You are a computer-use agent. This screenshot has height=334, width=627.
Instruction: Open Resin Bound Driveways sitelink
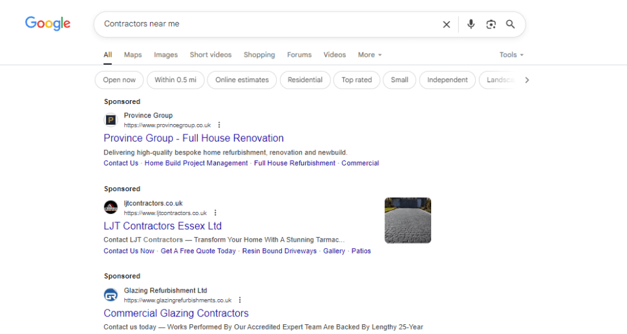[x=279, y=251]
